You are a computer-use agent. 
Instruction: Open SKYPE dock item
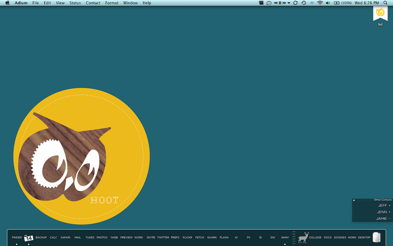pos(151,238)
